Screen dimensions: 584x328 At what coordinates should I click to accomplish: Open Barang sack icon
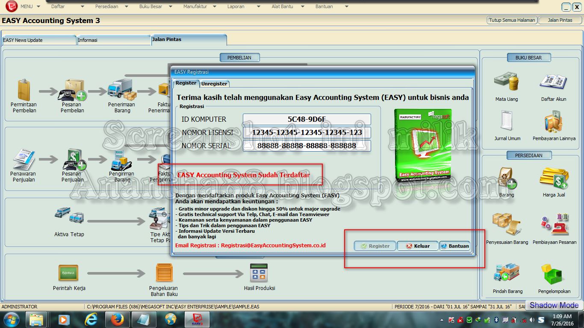point(507,178)
